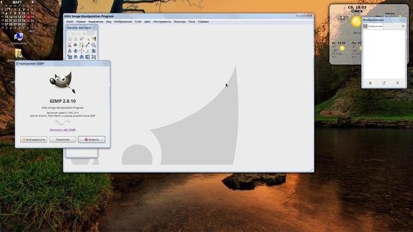Open the Окна menu

[192, 21]
